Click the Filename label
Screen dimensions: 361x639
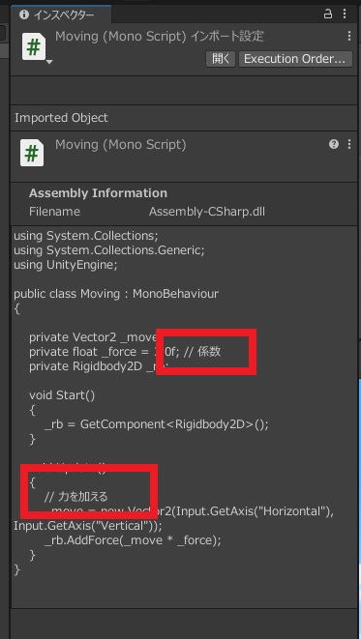54,212
